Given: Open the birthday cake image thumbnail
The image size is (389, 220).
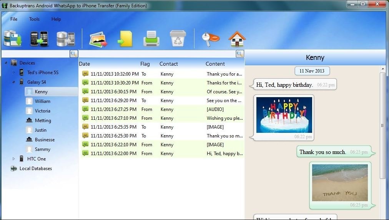Looking at the screenshot, I should coord(284,115).
